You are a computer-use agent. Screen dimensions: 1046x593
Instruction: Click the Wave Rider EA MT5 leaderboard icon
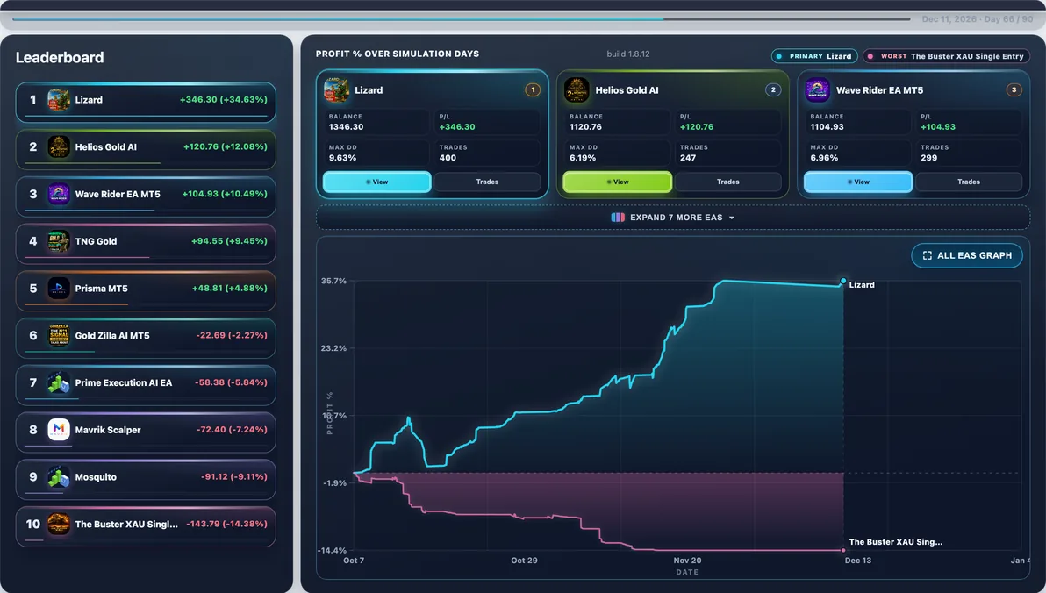(59, 194)
